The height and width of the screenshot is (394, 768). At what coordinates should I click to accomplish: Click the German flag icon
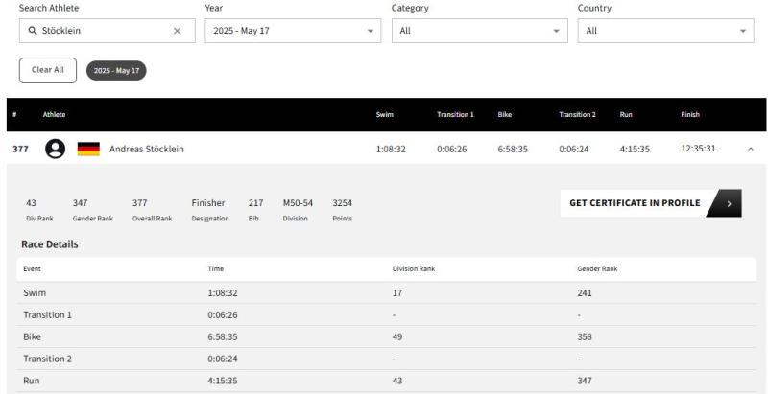point(88,150)
